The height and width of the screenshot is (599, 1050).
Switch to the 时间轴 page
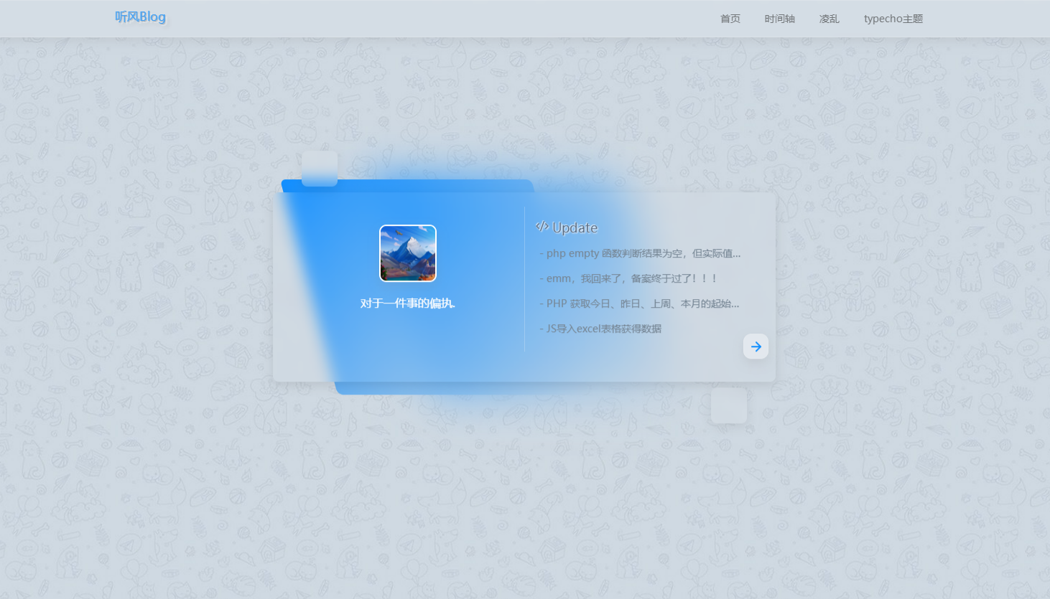tap(779, 19)
